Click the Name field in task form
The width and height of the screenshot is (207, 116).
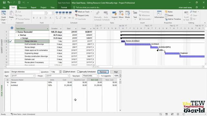coord(25,72)
